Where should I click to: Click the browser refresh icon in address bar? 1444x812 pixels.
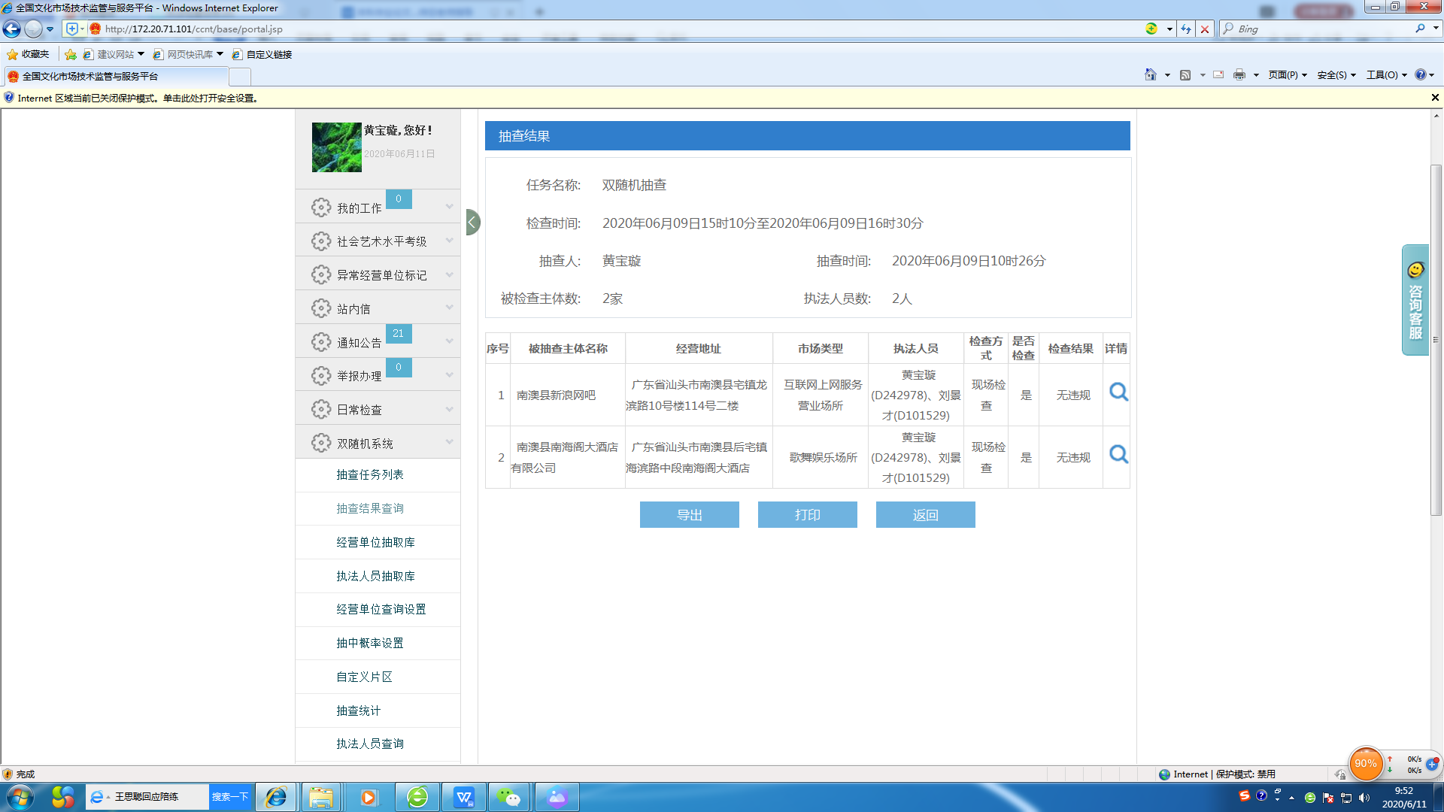pyautogui.click(x=1186, y=29)
